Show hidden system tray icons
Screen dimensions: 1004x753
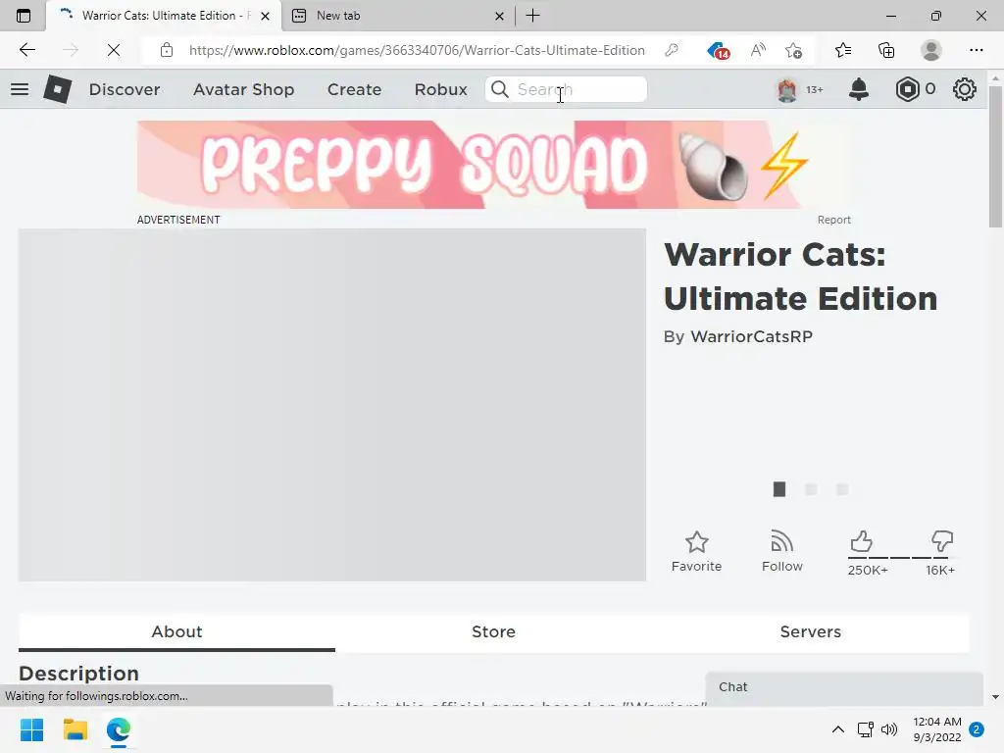(x=837, y=729)
